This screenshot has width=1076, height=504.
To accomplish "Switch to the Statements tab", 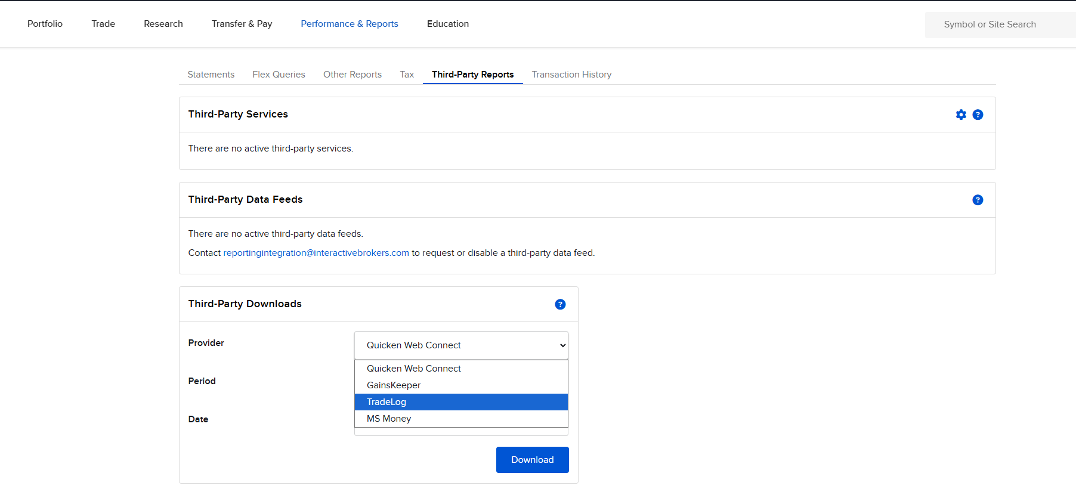I will pyautogui.click(x=211, y=75).
